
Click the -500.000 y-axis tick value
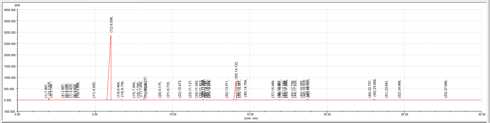pyautogui.click(x=10, y=111)
